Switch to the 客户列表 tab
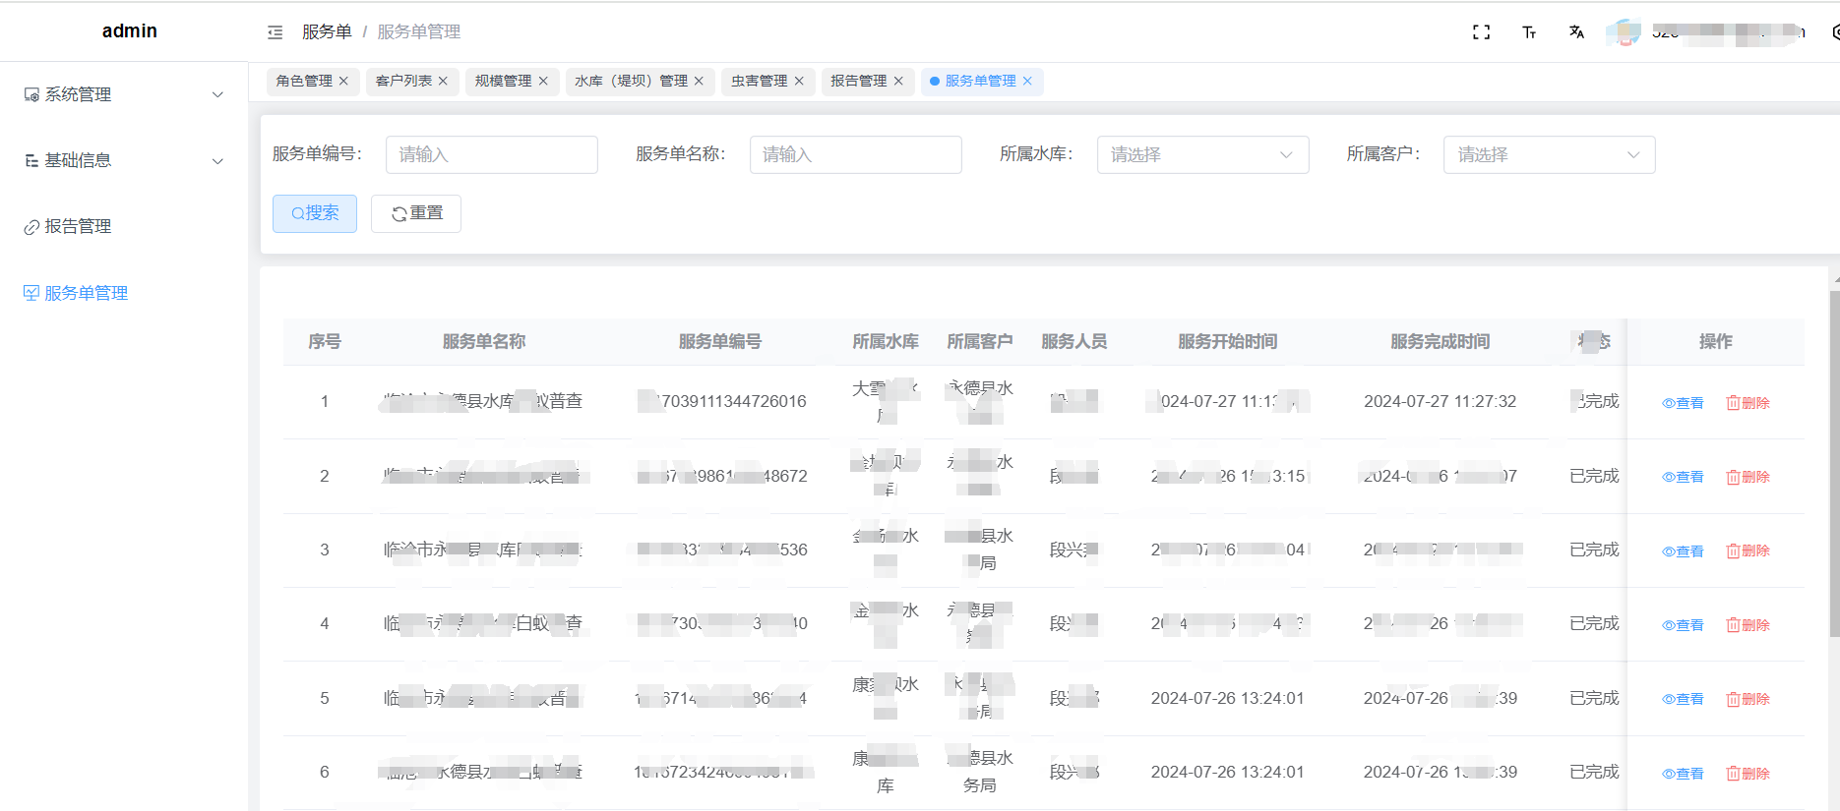This screenshot has height=811, width=1840. coord(403,82)
